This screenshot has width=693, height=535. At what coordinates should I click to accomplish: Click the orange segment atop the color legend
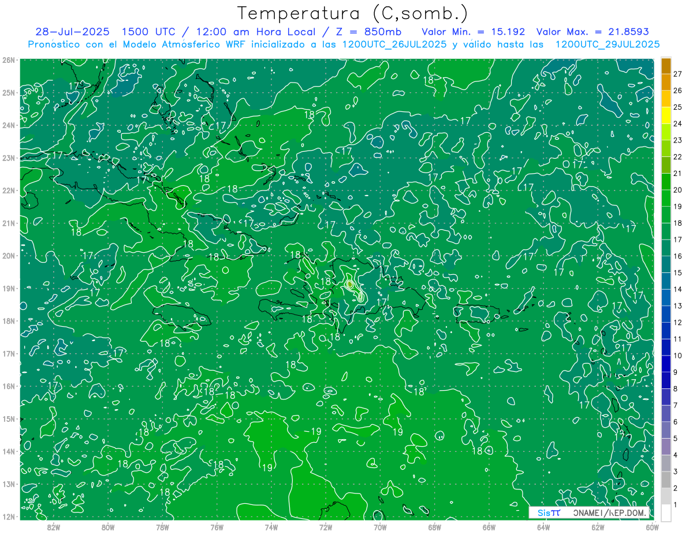(666, 66)
